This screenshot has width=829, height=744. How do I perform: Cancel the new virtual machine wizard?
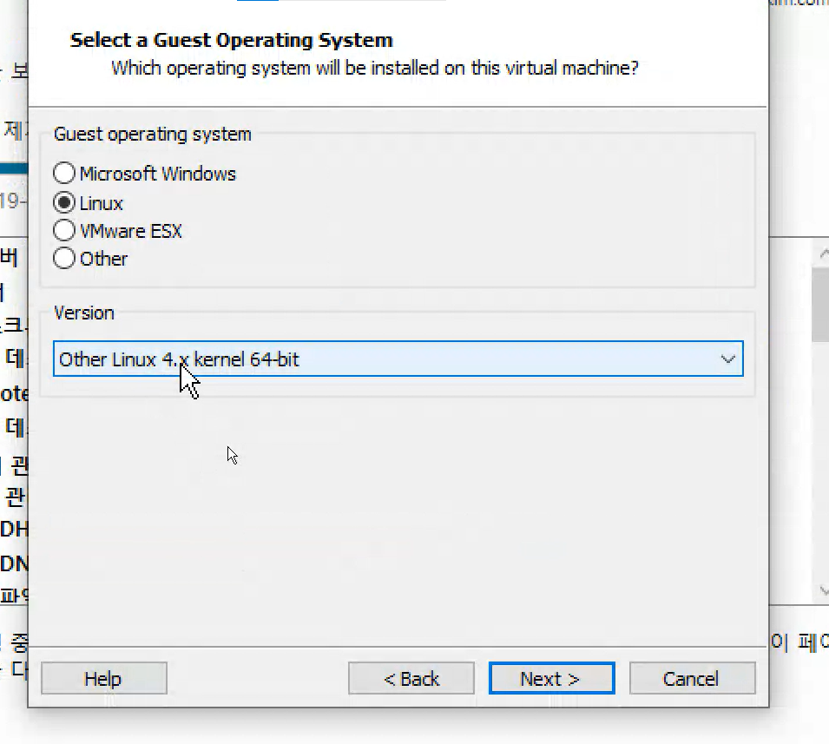[692, 678]
